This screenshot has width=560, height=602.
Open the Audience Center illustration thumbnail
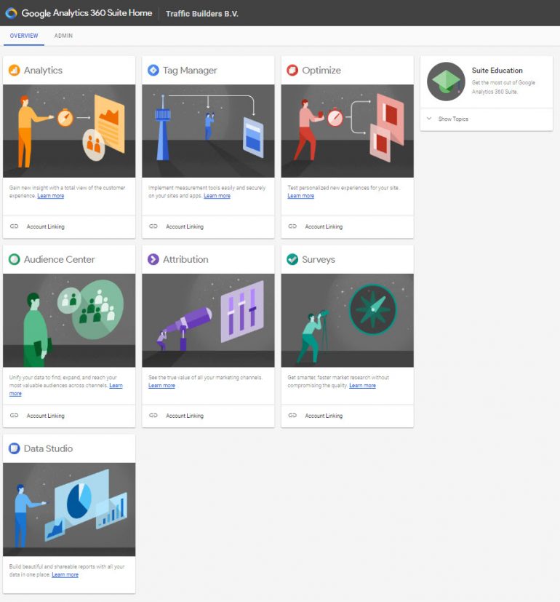coord(69,320)
